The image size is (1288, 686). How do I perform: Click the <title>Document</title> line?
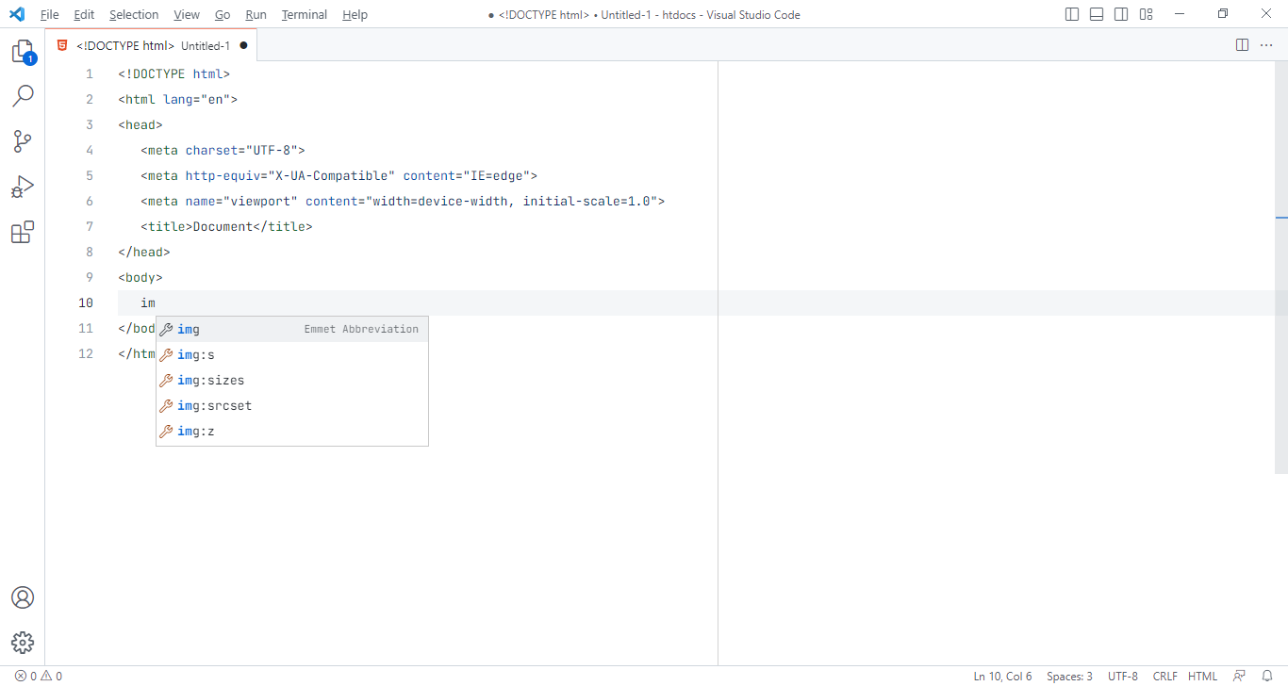[x=226, y=226]
